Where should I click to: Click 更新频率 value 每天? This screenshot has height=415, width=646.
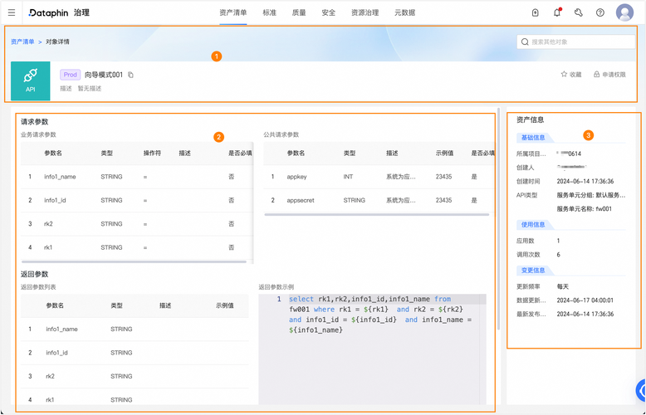(562, 286)
